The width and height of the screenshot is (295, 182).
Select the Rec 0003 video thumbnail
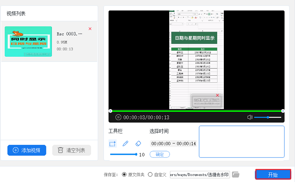tap(28, 42)
